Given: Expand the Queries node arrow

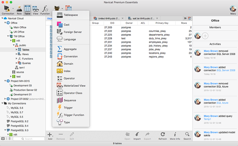Looking at the screenshot, I should tap(16, 63).
